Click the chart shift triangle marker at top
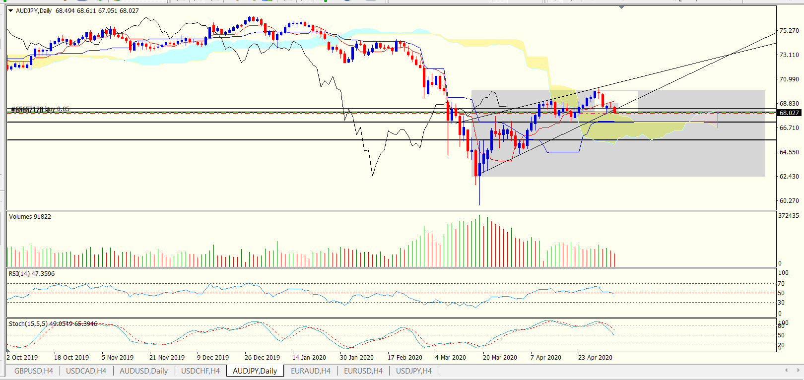804x380 pixels. pyautogui.click(x=621, y=7)
